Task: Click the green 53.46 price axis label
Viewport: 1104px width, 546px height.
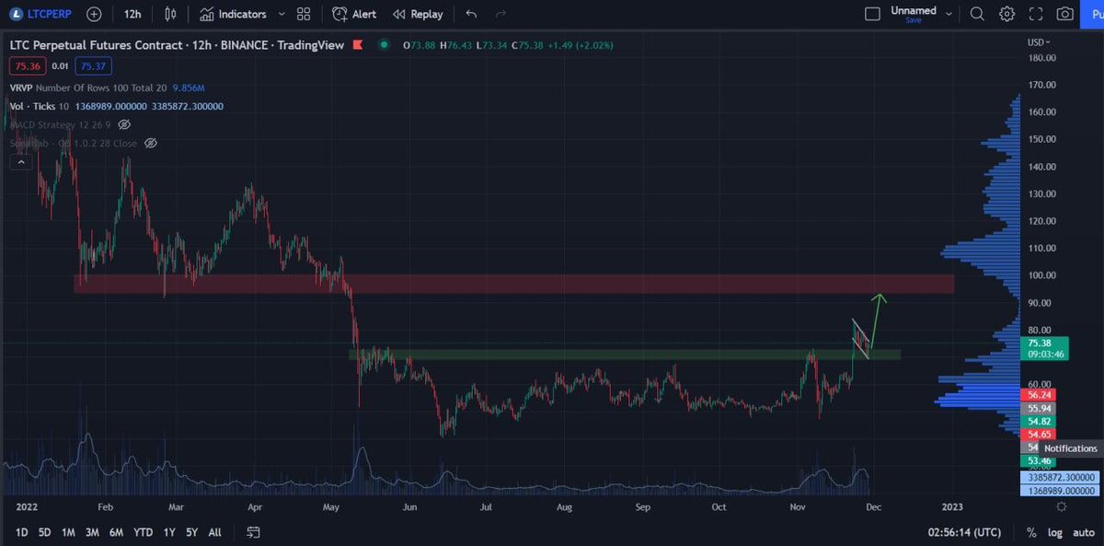Action: pos(1041,460)
